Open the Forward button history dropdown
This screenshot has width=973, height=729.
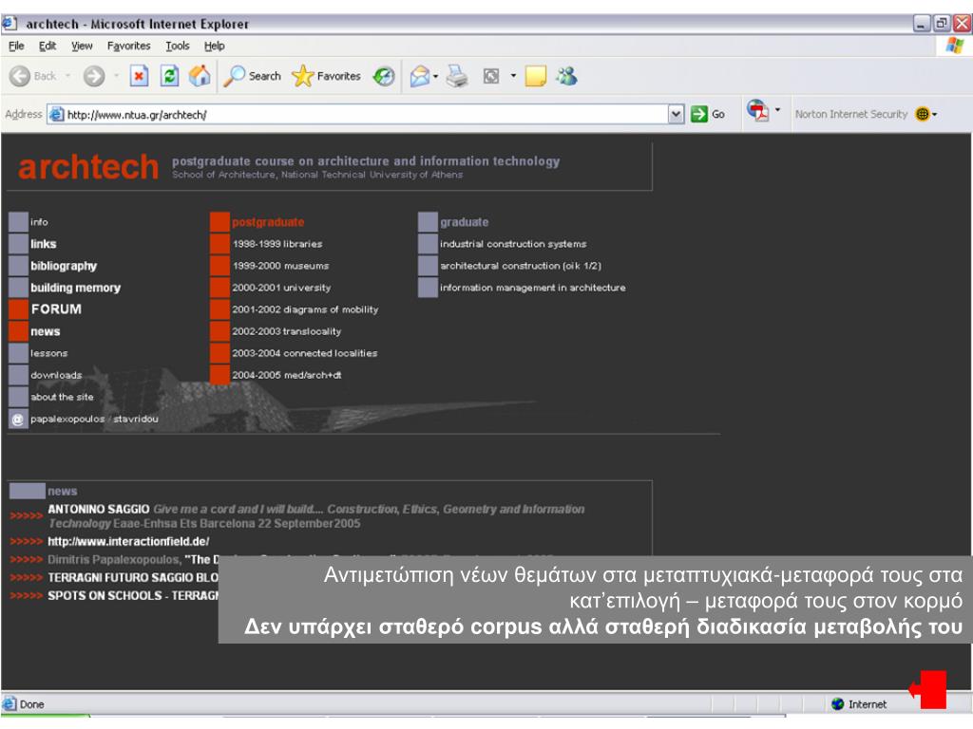point(116,76)
